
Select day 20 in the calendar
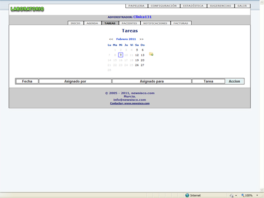(143, 60)
